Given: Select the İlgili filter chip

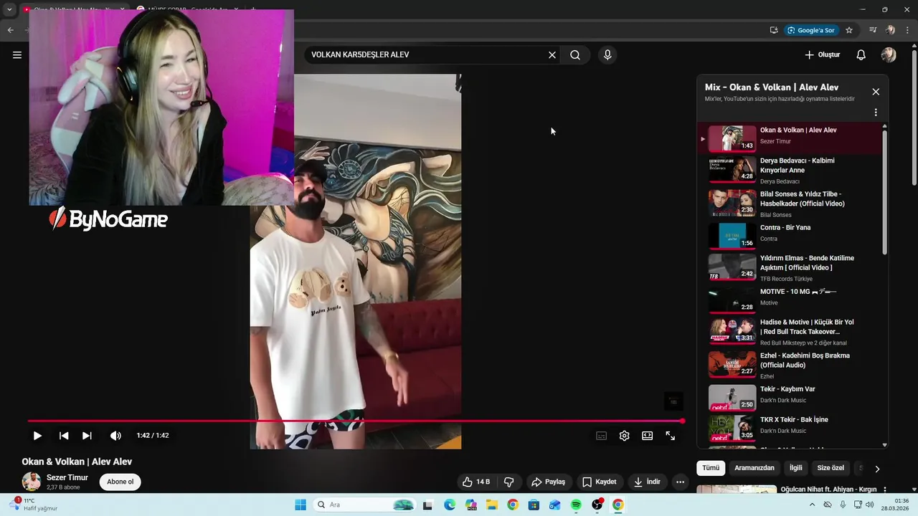Looking at the screenshot, I should pyautogui.click(x=796, y=468).
